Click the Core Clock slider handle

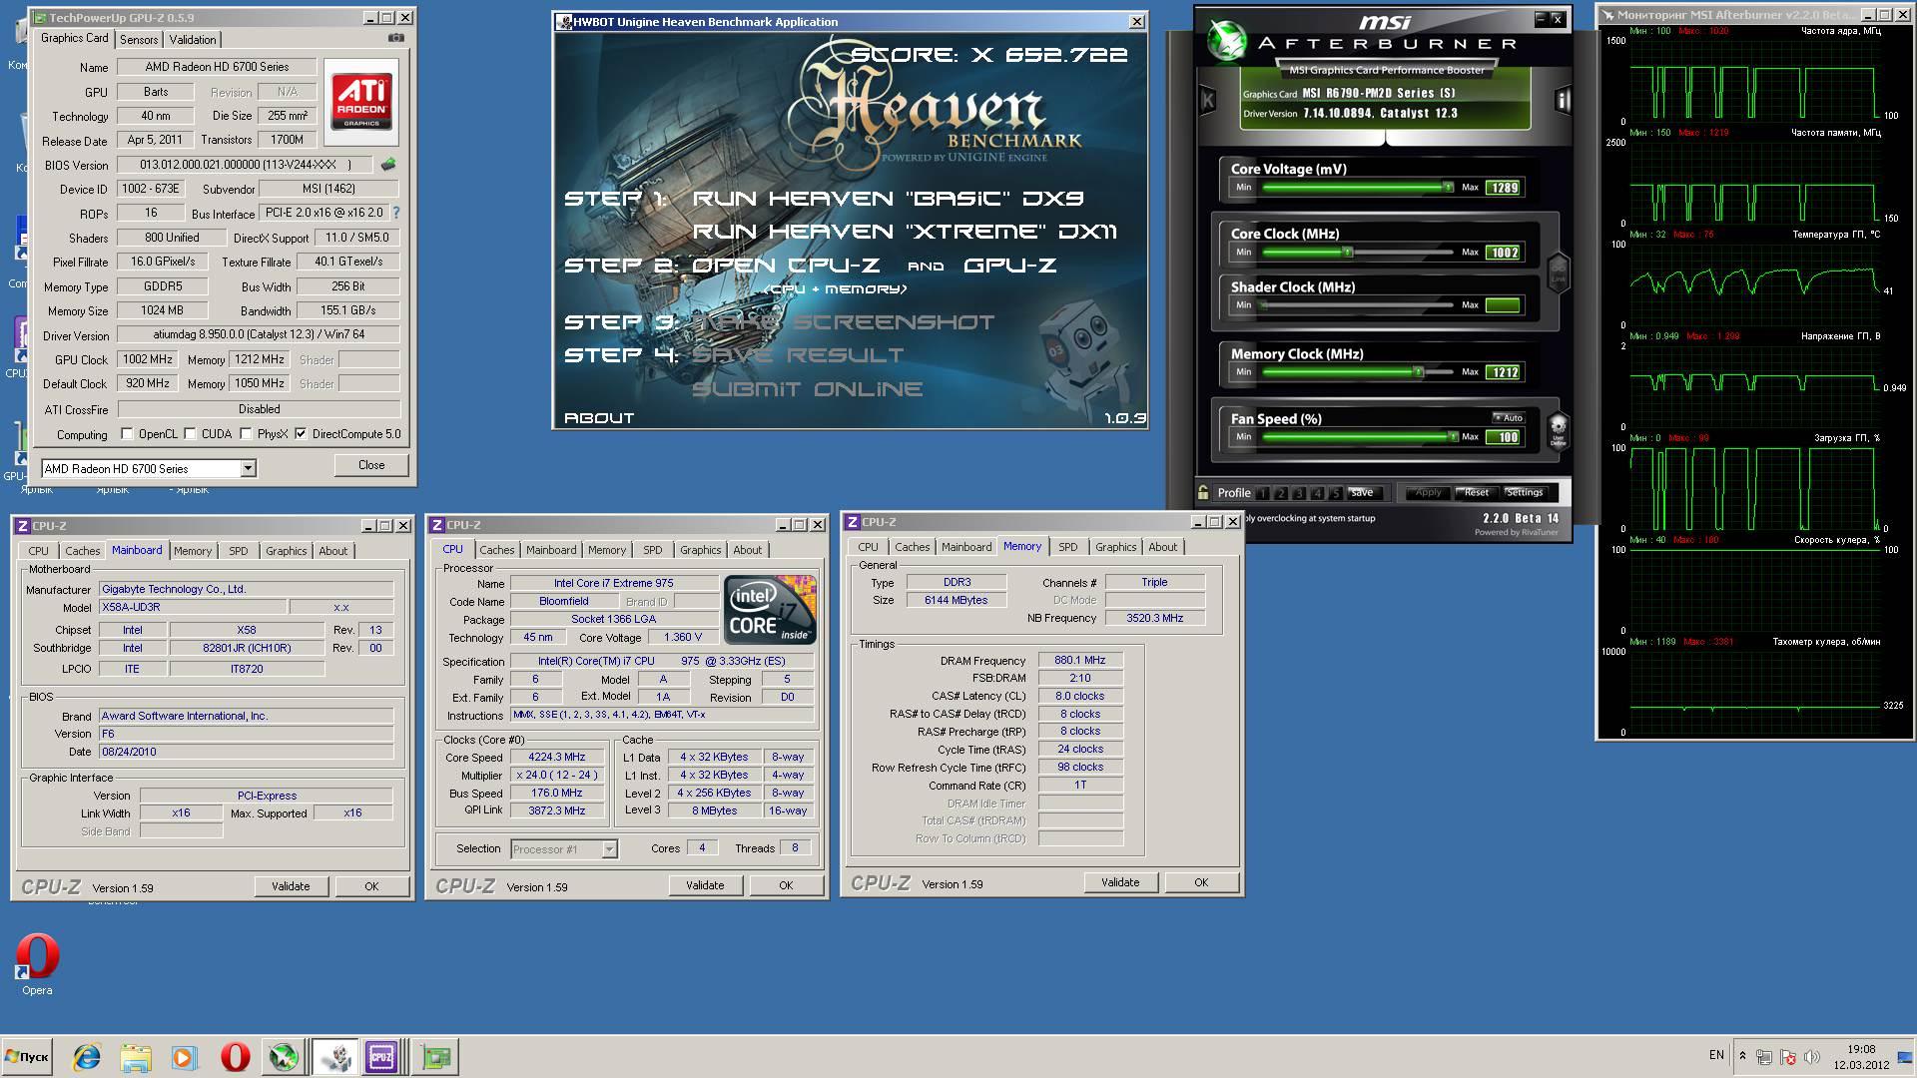pyautogui.click(x=1347, y=253)
